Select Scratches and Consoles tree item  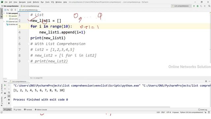pos(12,24)
